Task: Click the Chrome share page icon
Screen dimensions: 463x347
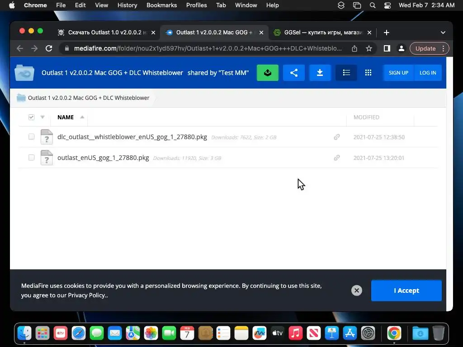Action: pos(354,48)
